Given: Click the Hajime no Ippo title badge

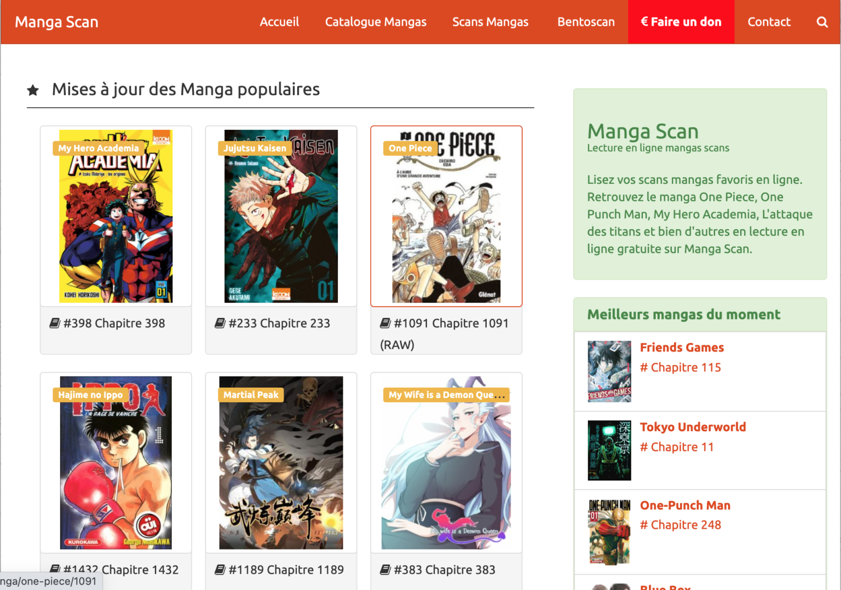Looking at the screenshot, I should tap(90, 395).
